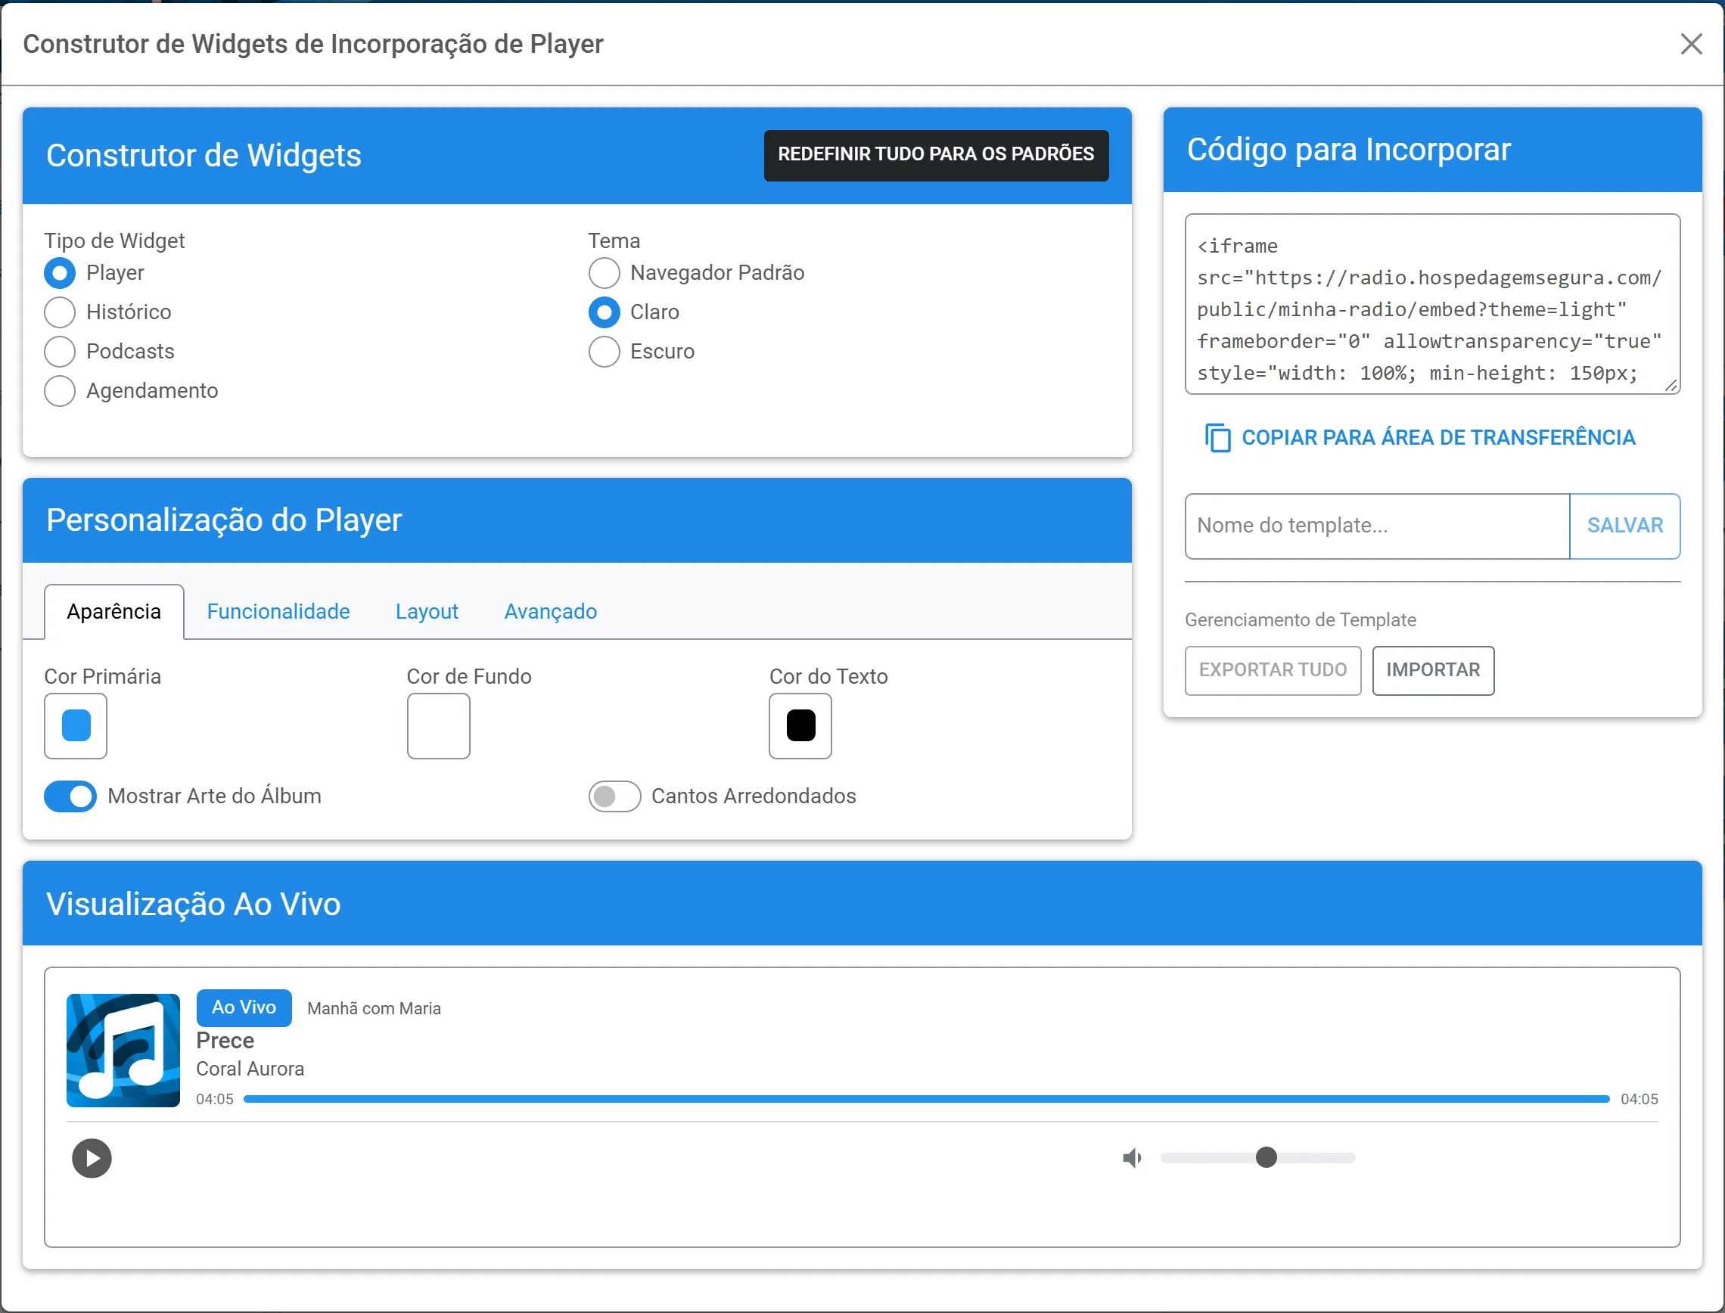Mute audio with the volume speaker icon
The image size is (1725, 1313).
1132,1157
